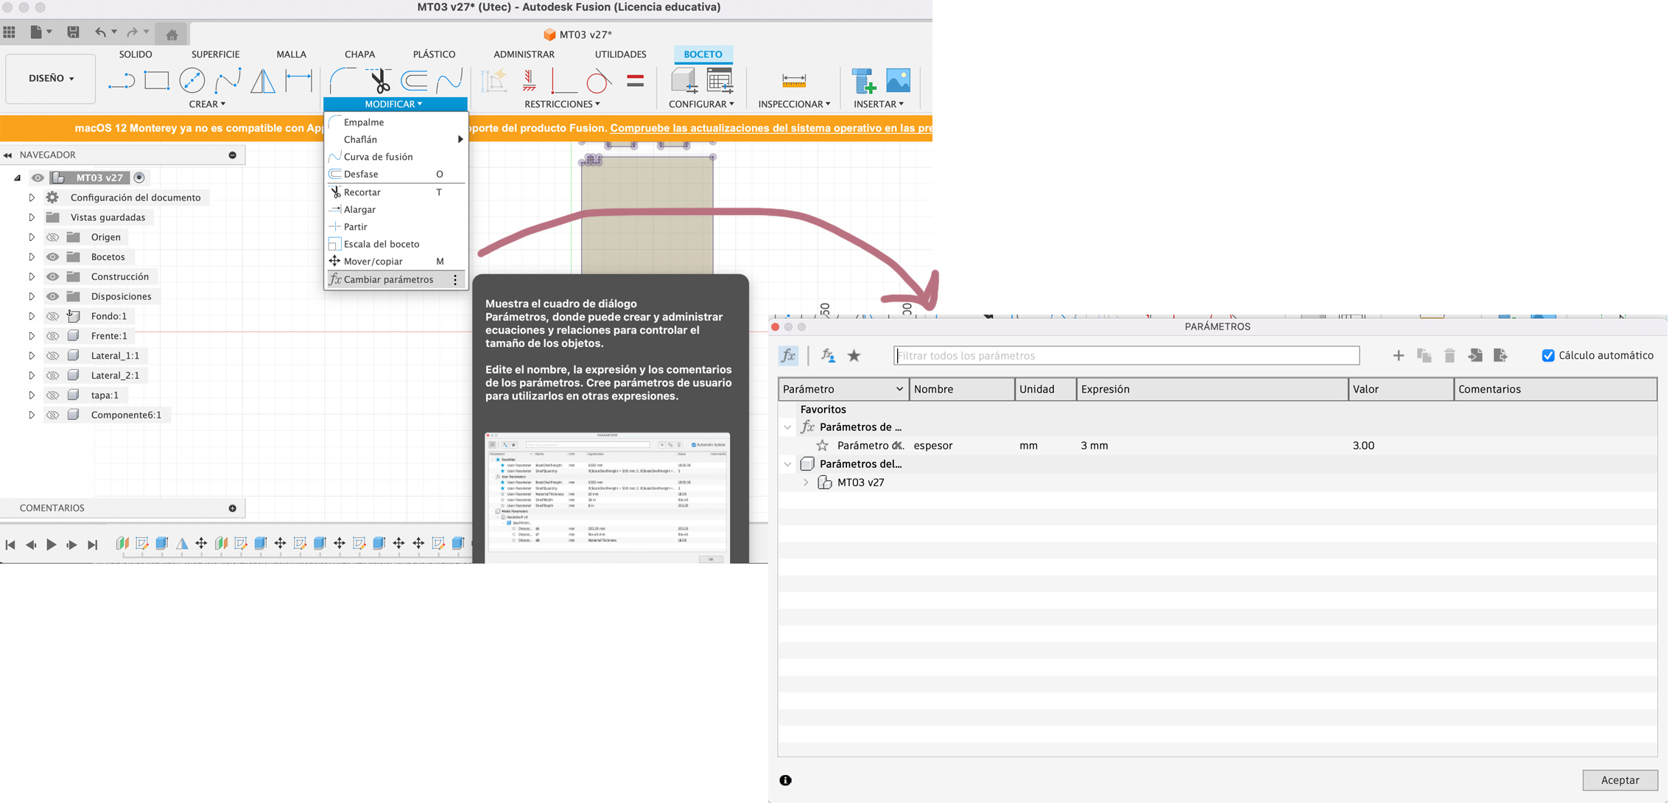The image size is (1669, 803).
Task: Click the Aceptar button
Action: pos(1619,780)
